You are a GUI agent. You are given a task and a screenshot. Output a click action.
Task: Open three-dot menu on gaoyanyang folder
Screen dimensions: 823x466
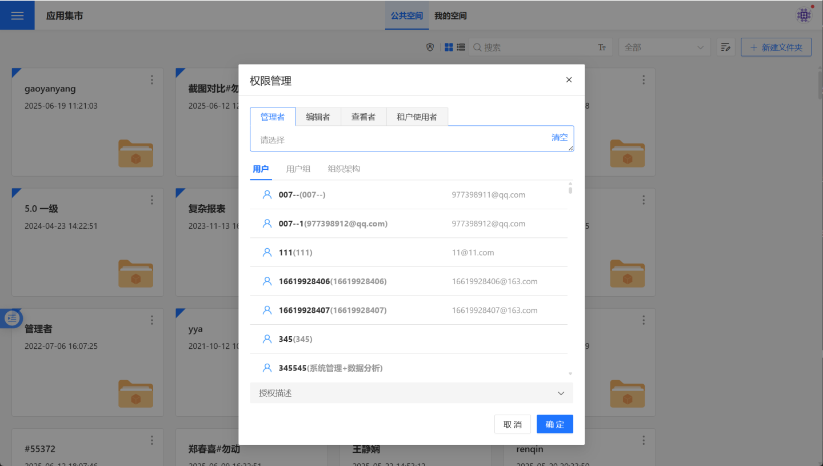152,80
